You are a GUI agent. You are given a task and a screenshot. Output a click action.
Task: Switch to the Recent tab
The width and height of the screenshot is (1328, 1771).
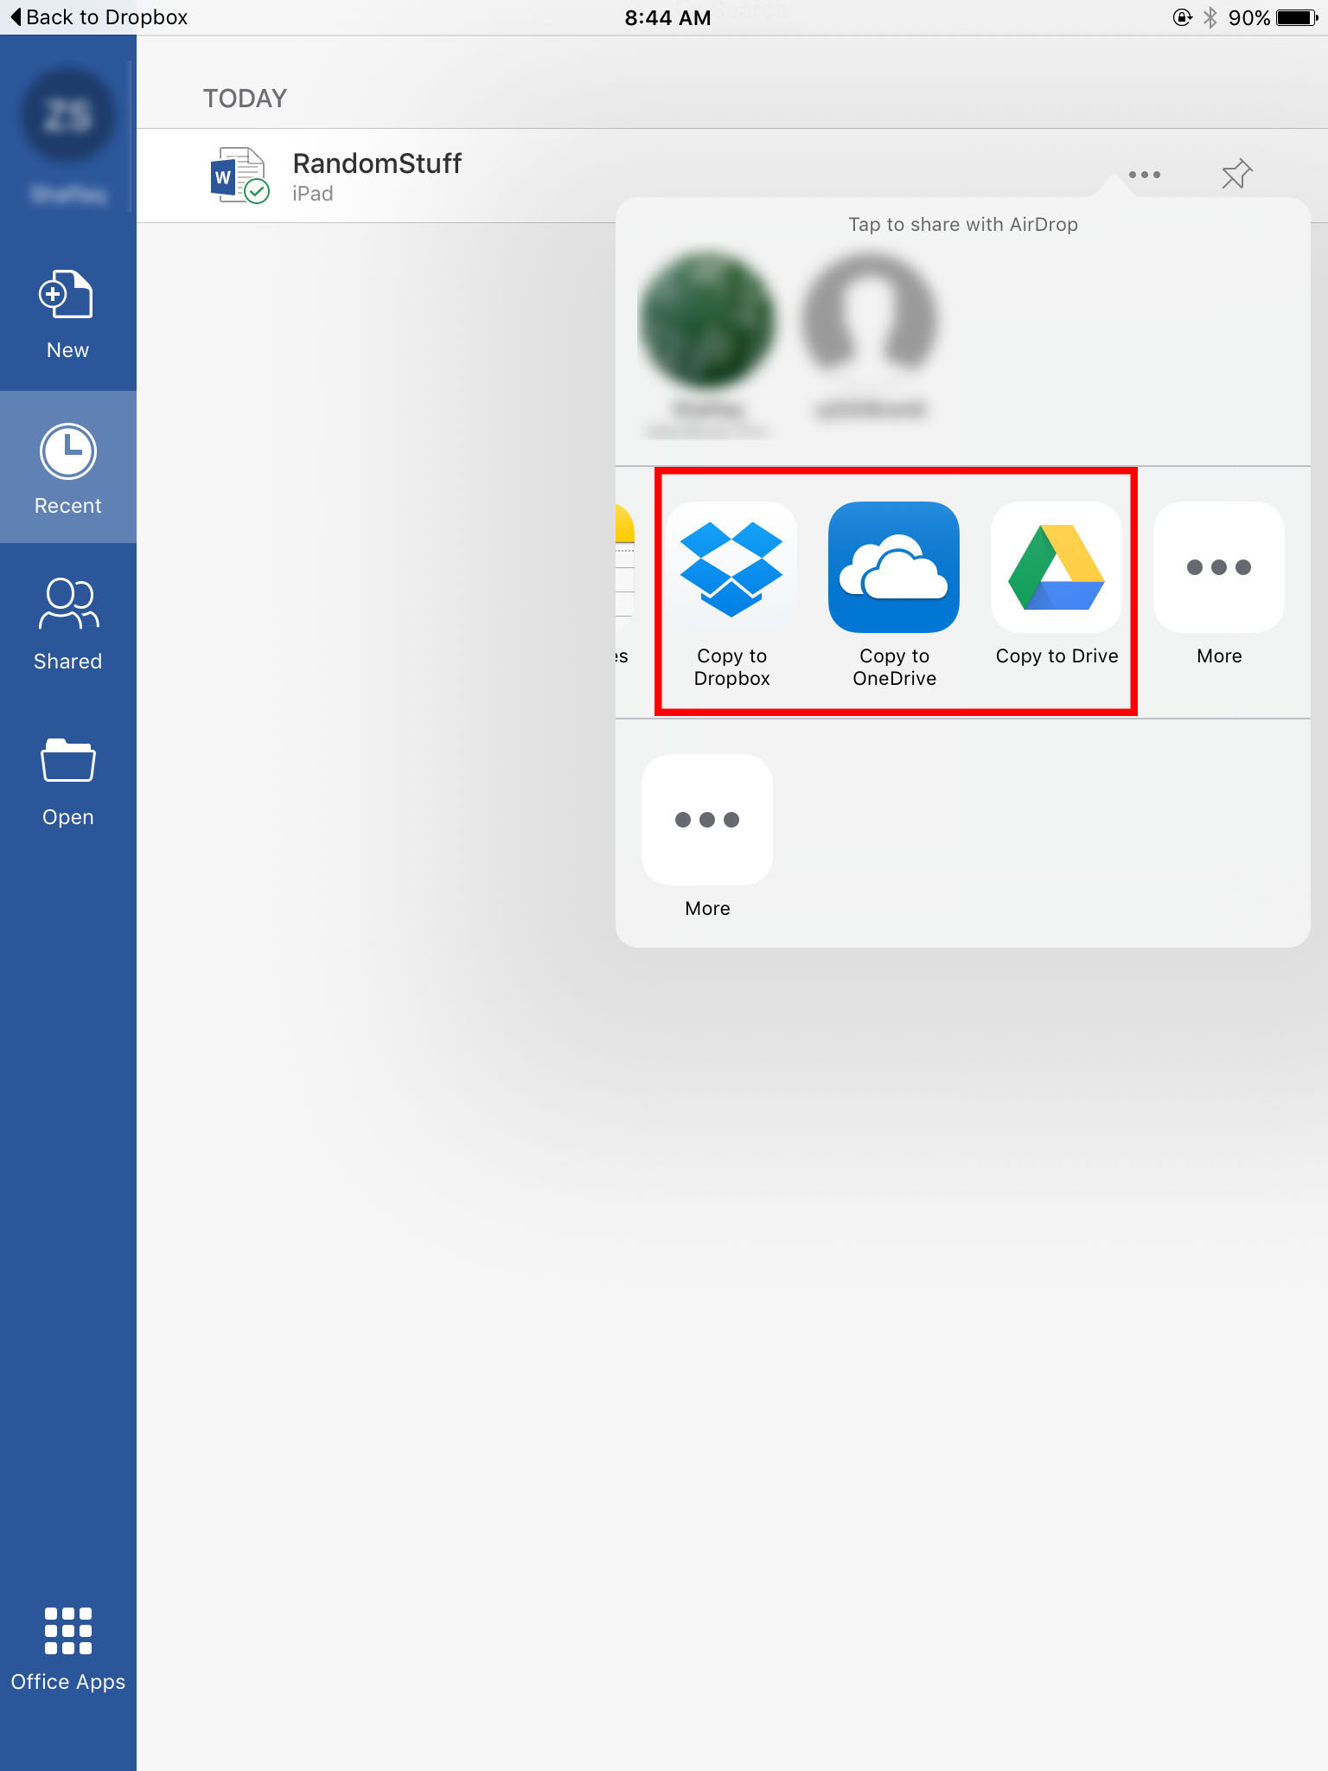[67, 468]
